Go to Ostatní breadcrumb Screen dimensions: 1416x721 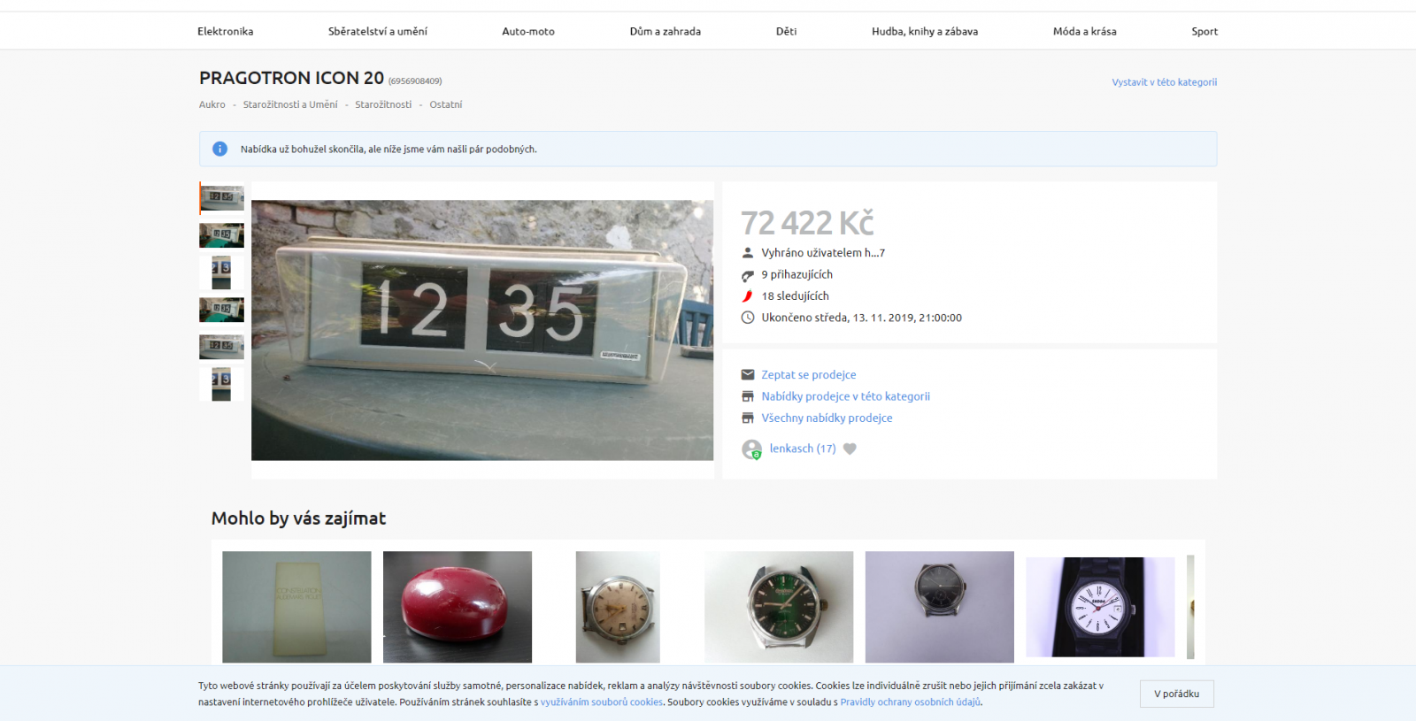(446, 104)
